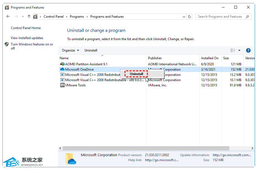Click the Microsoft OneDrive cloud icon
The height and width of the screenshot is (170, 258).
click(62, 69)
